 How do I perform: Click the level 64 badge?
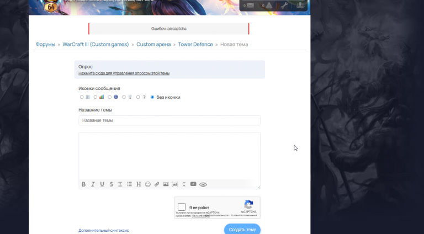click(51, 7)
